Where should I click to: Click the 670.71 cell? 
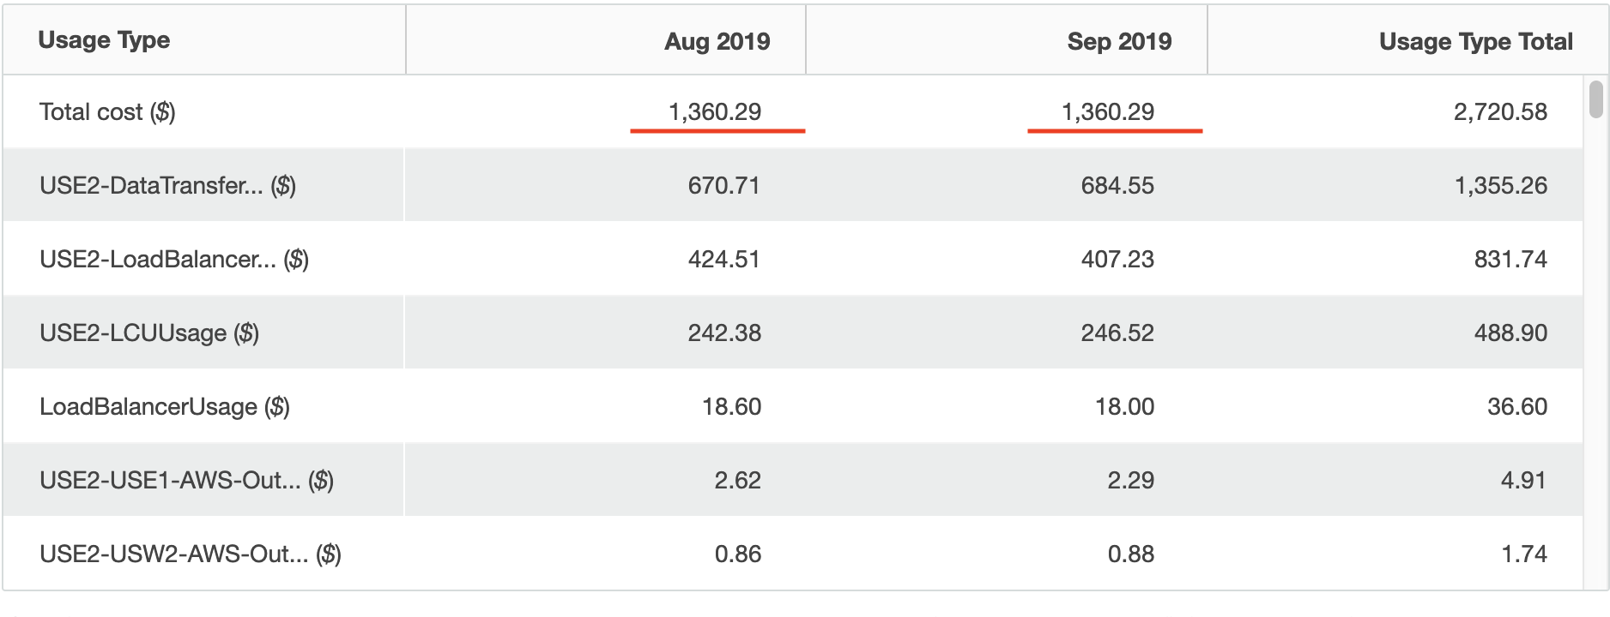(x=724, y=186)
